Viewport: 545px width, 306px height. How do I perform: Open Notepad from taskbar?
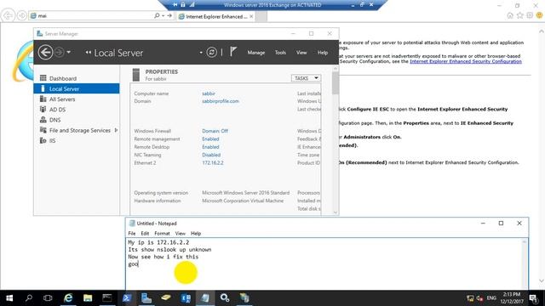click(205, 298)
